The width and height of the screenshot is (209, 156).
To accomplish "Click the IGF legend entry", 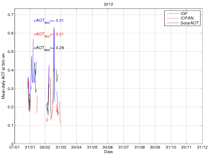I will pyautogui.click(x=184, y=14).
